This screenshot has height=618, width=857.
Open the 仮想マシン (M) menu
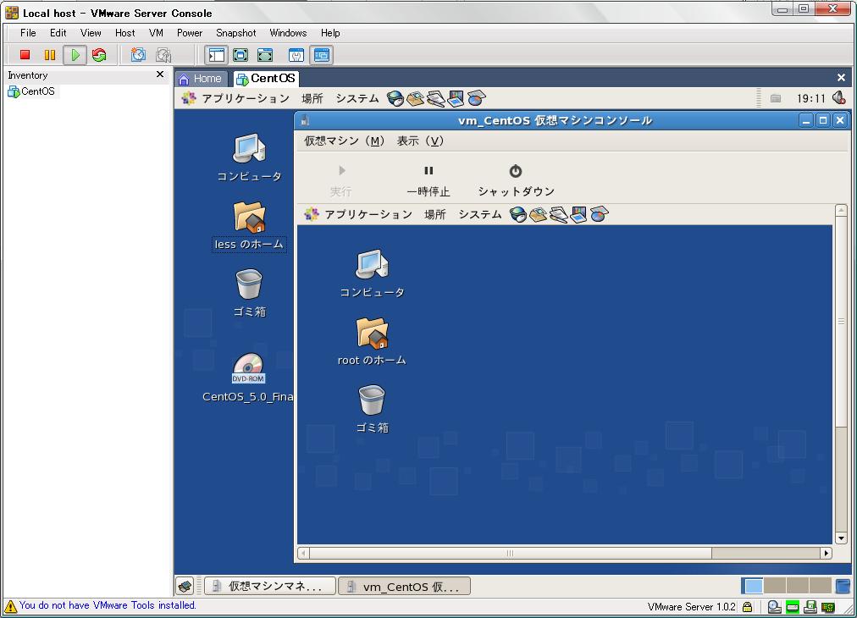pyautogui.click(x=345, y=141)
